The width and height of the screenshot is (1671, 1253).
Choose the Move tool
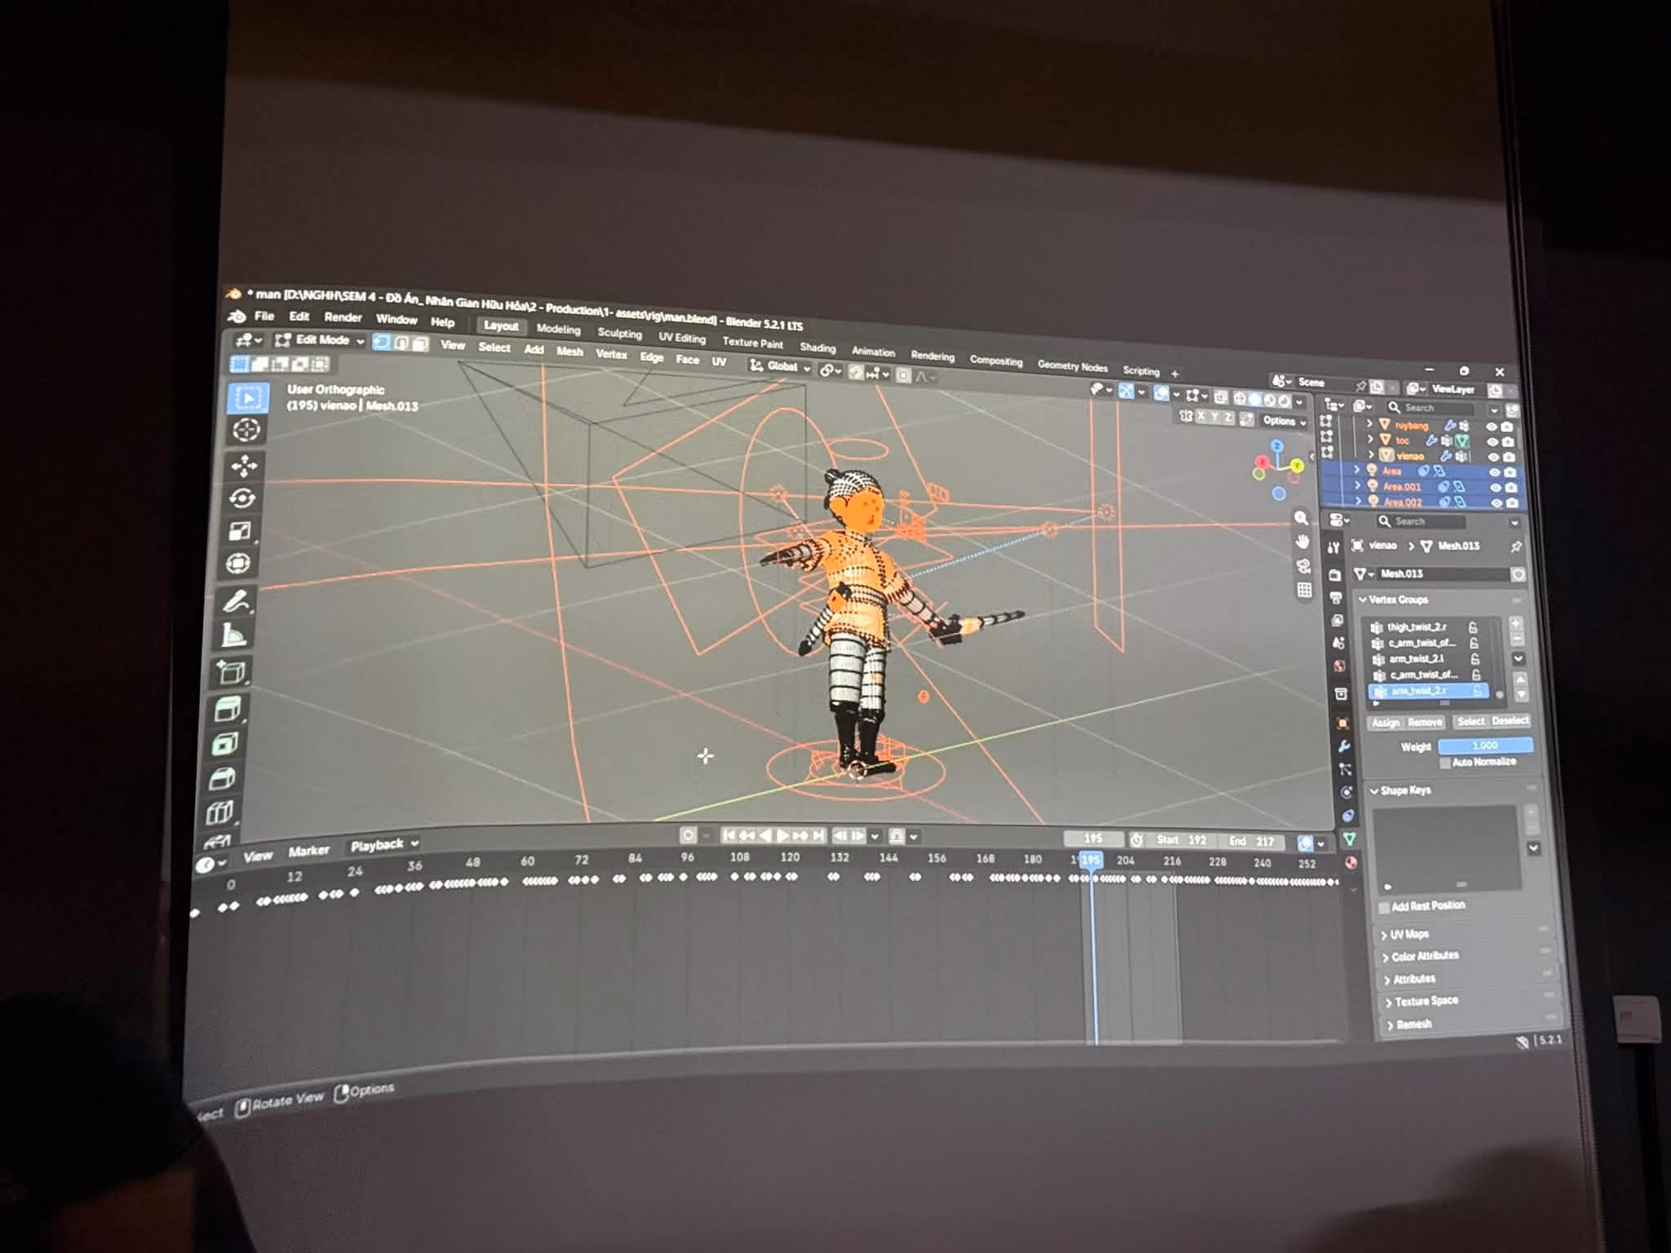click(244, 466)
